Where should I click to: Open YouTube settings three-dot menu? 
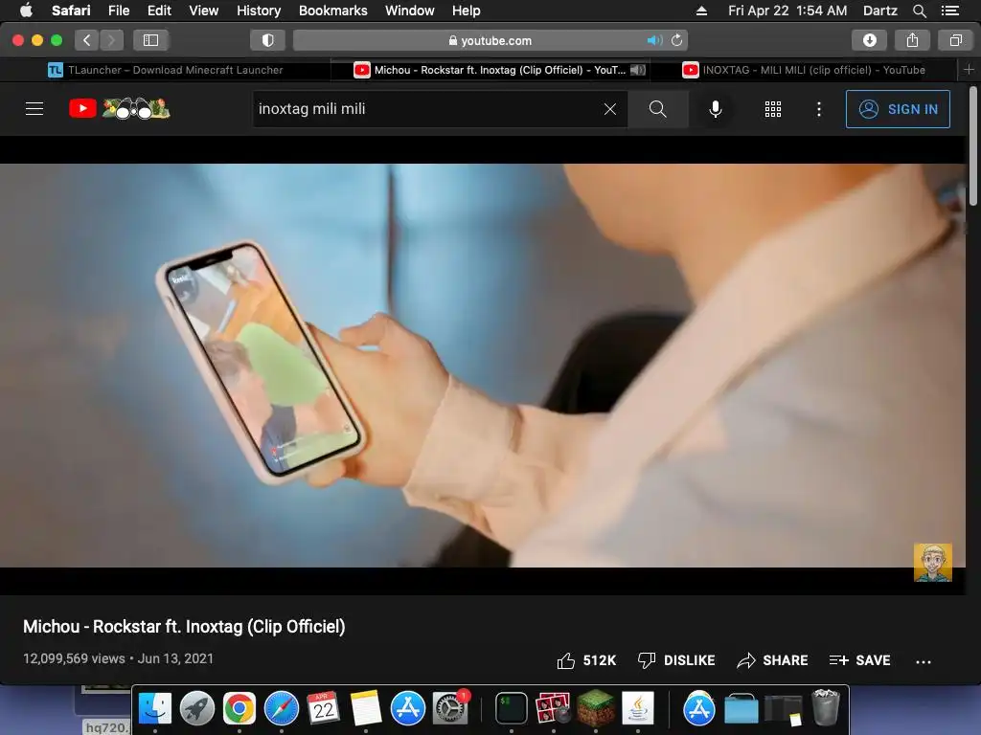click(x=818, y=109)
